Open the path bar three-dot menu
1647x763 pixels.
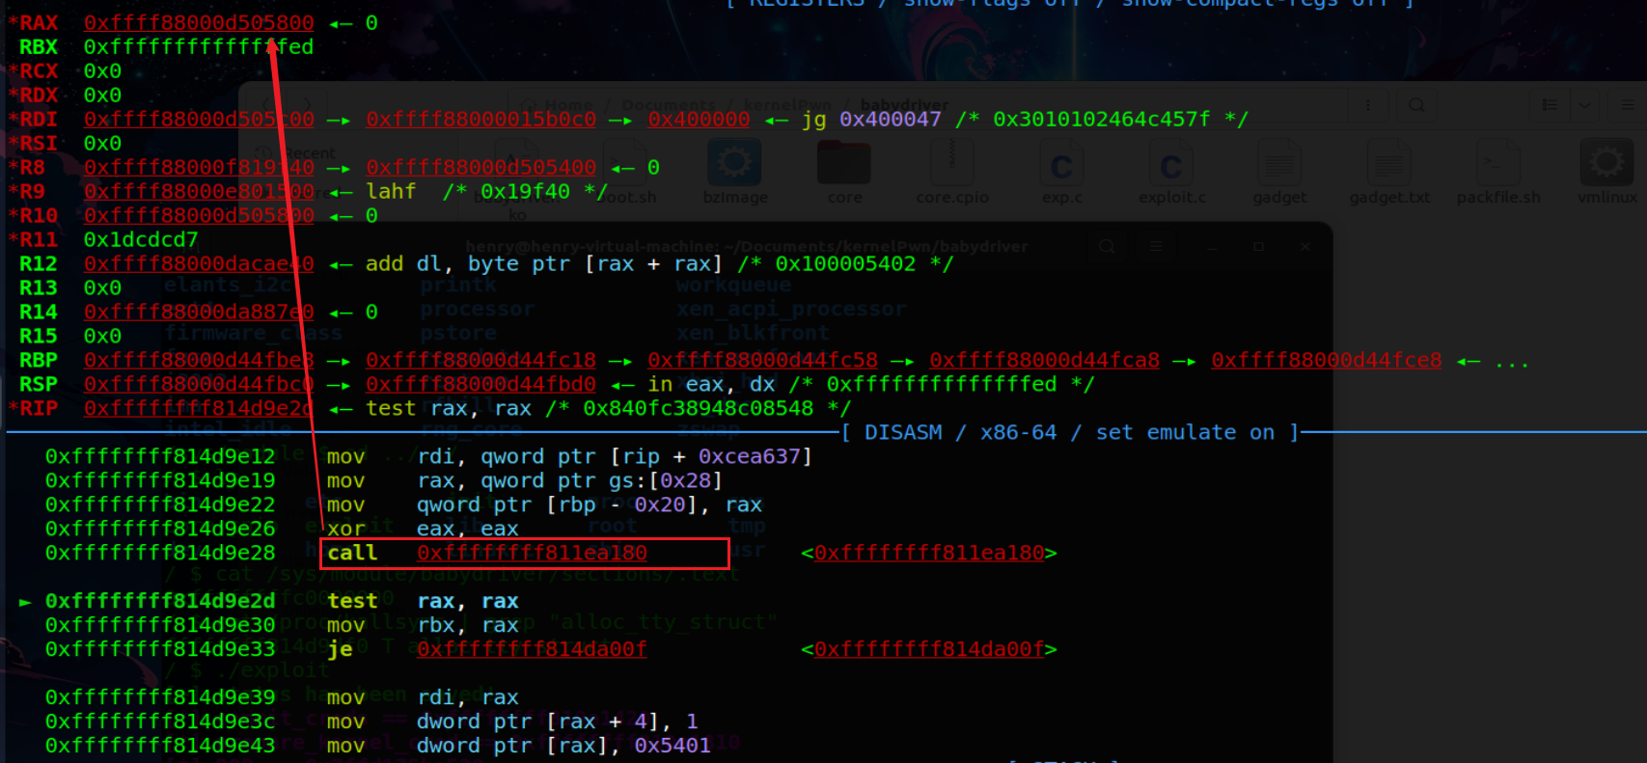(1367, 105)
